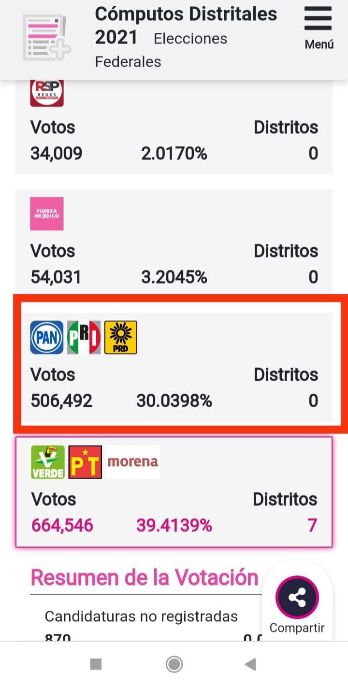This screenshot has width=348, height=687.
Task: Select the Verde-PT-Morena 664,546 votes figure
Action: coord(62,525)
